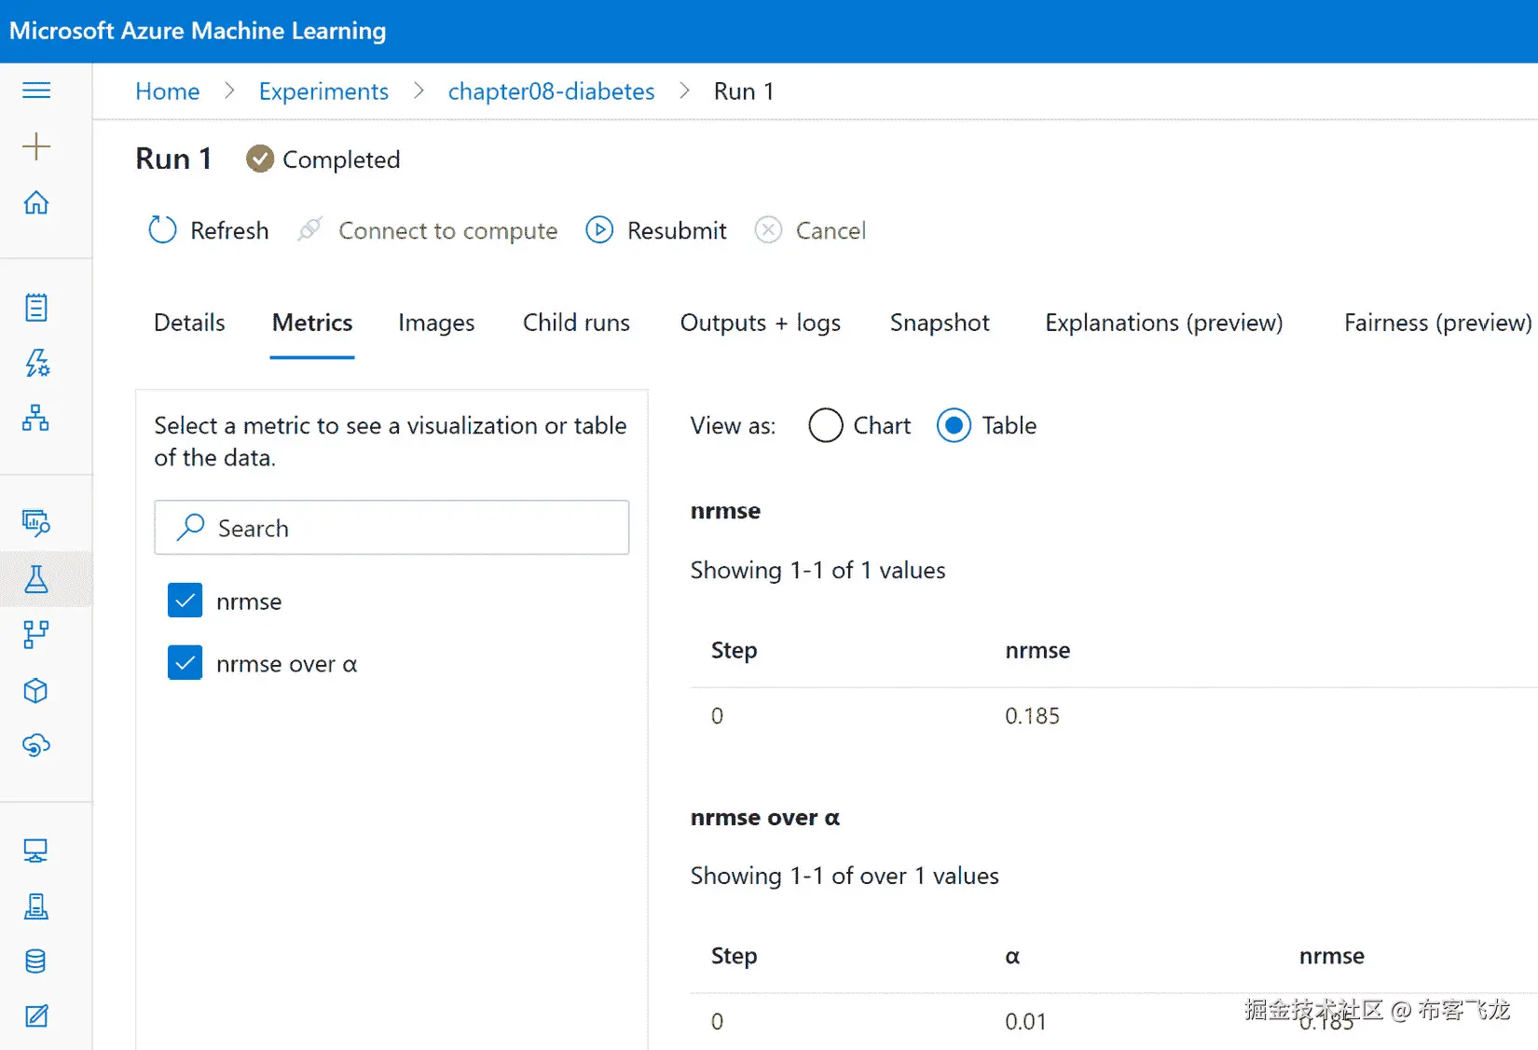Image resolution: width=1538 pixels, height=1050 pixels.
Task: Open the Outputs + logs tab
Action: (x=760, y=323)
